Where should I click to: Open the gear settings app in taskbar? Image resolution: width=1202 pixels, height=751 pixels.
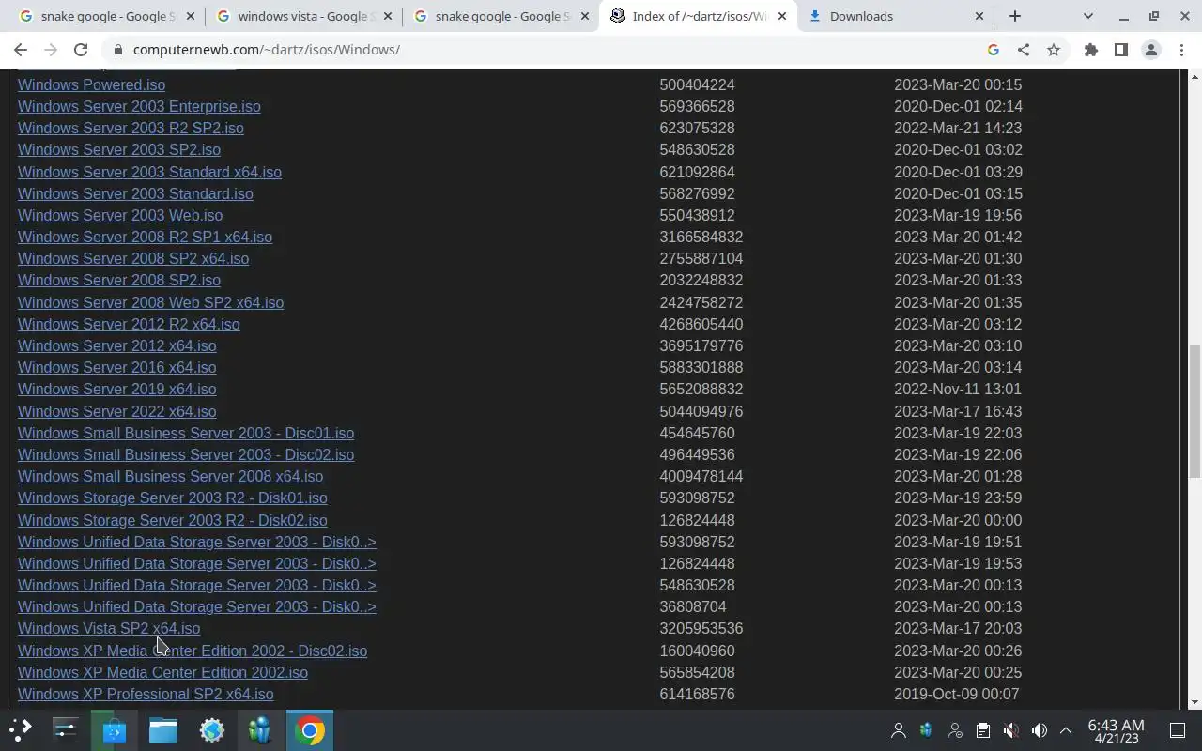pos(212,730)
